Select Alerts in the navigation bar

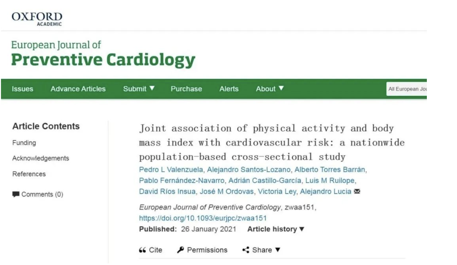pyautogui.click(x=229, y=89)
